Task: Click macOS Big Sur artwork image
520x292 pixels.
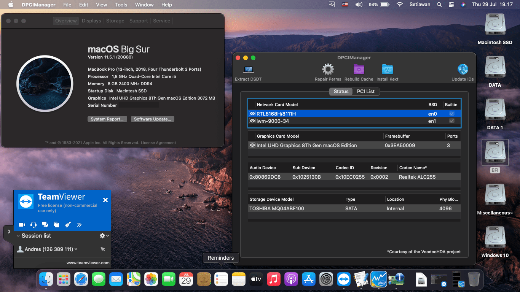Action: [x=45, y=84]
